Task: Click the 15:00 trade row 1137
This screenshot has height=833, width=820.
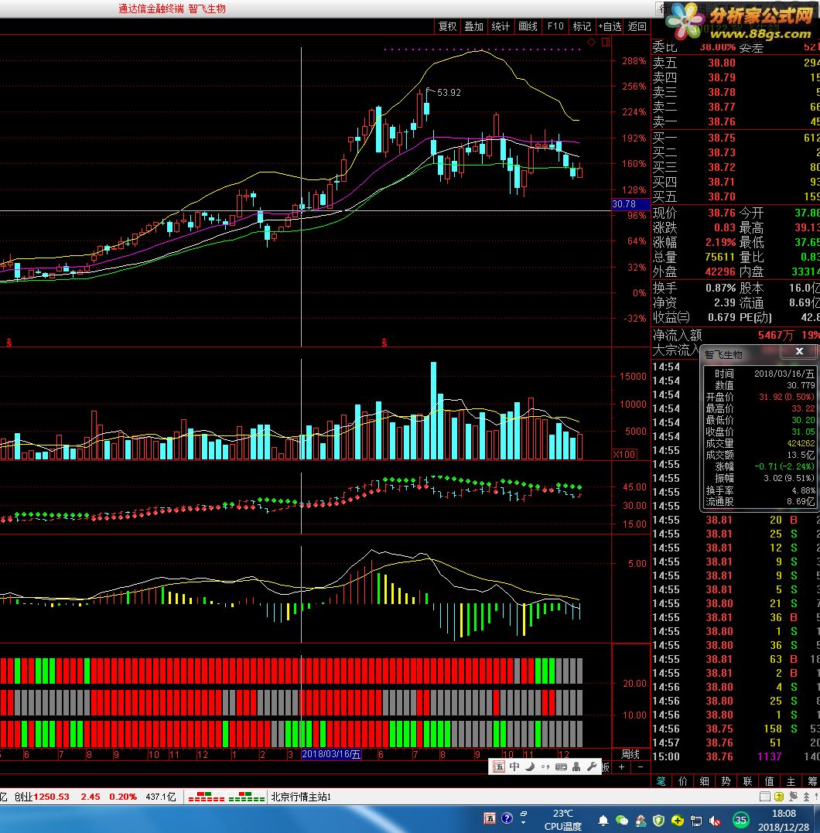Action: pos(770,756)
